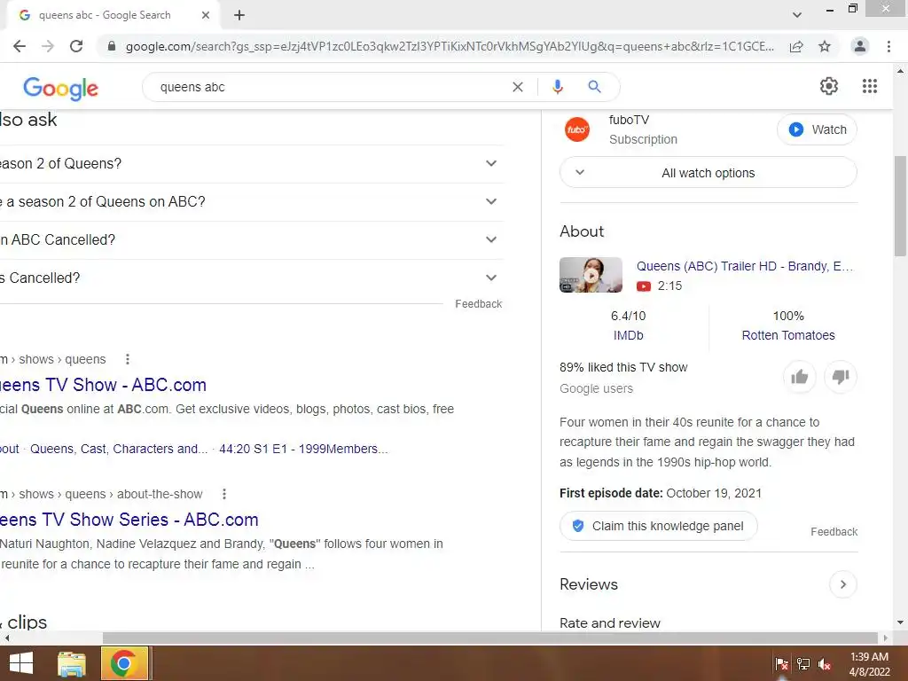Click the address bar URL
908x681 pixels.
450,46
